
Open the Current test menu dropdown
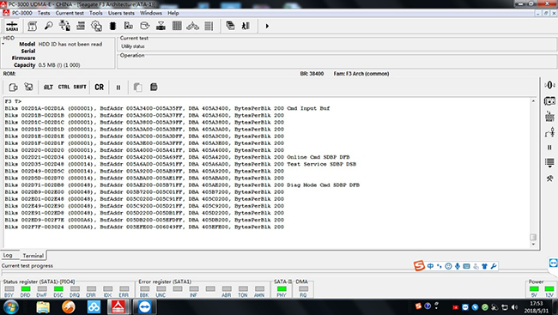coord(70,13)
